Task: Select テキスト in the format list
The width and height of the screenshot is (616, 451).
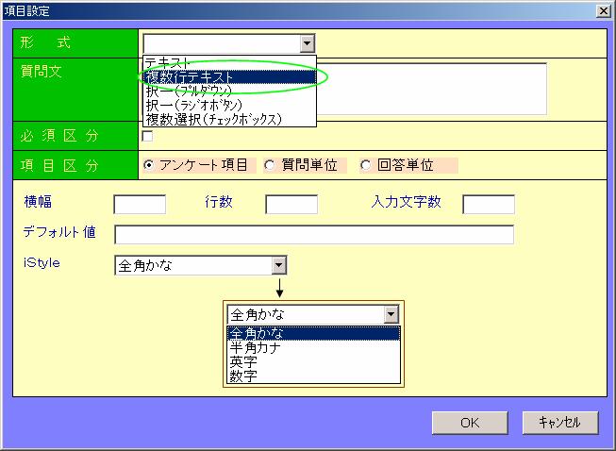Action: click(229, 62)
